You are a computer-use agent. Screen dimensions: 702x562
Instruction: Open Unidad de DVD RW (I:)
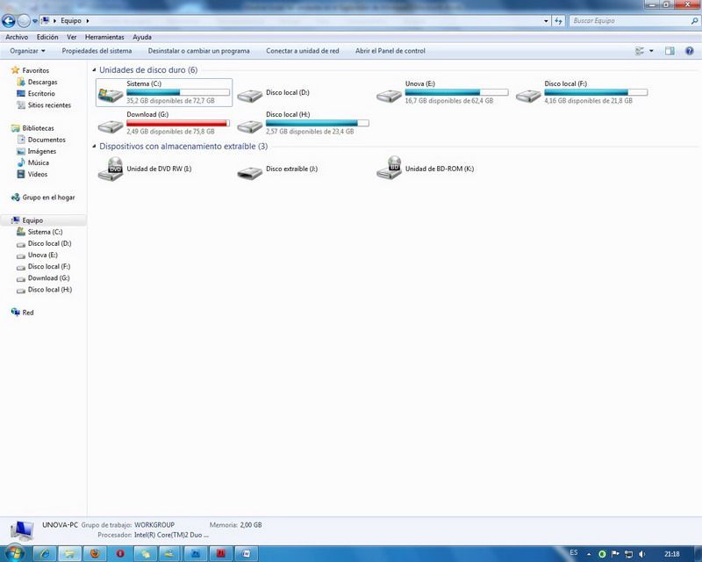pos(111,169)
